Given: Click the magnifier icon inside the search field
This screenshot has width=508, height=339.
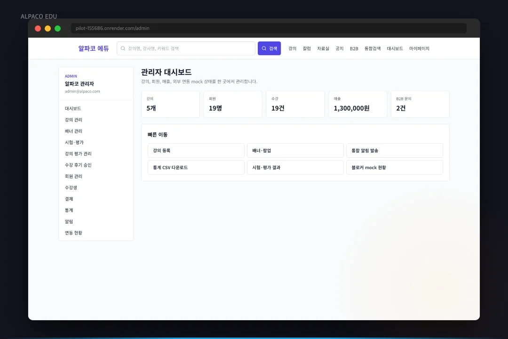Looking at the screenshot, I should click(123, 48).
